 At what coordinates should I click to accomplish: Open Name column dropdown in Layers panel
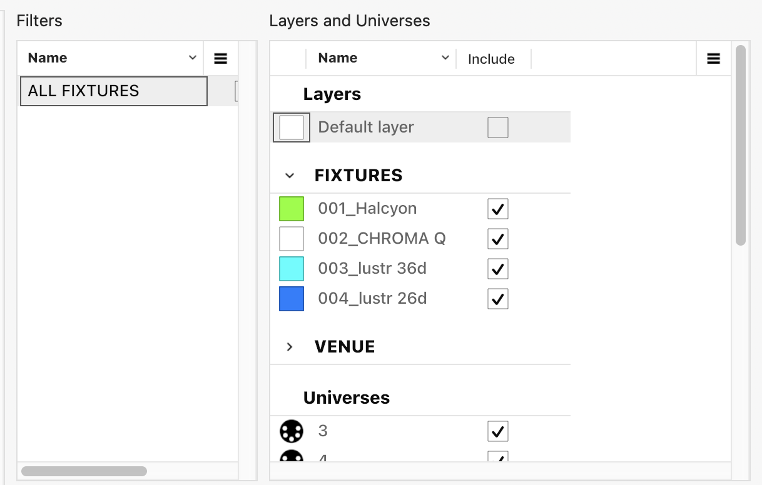click(x=445, y=58)
